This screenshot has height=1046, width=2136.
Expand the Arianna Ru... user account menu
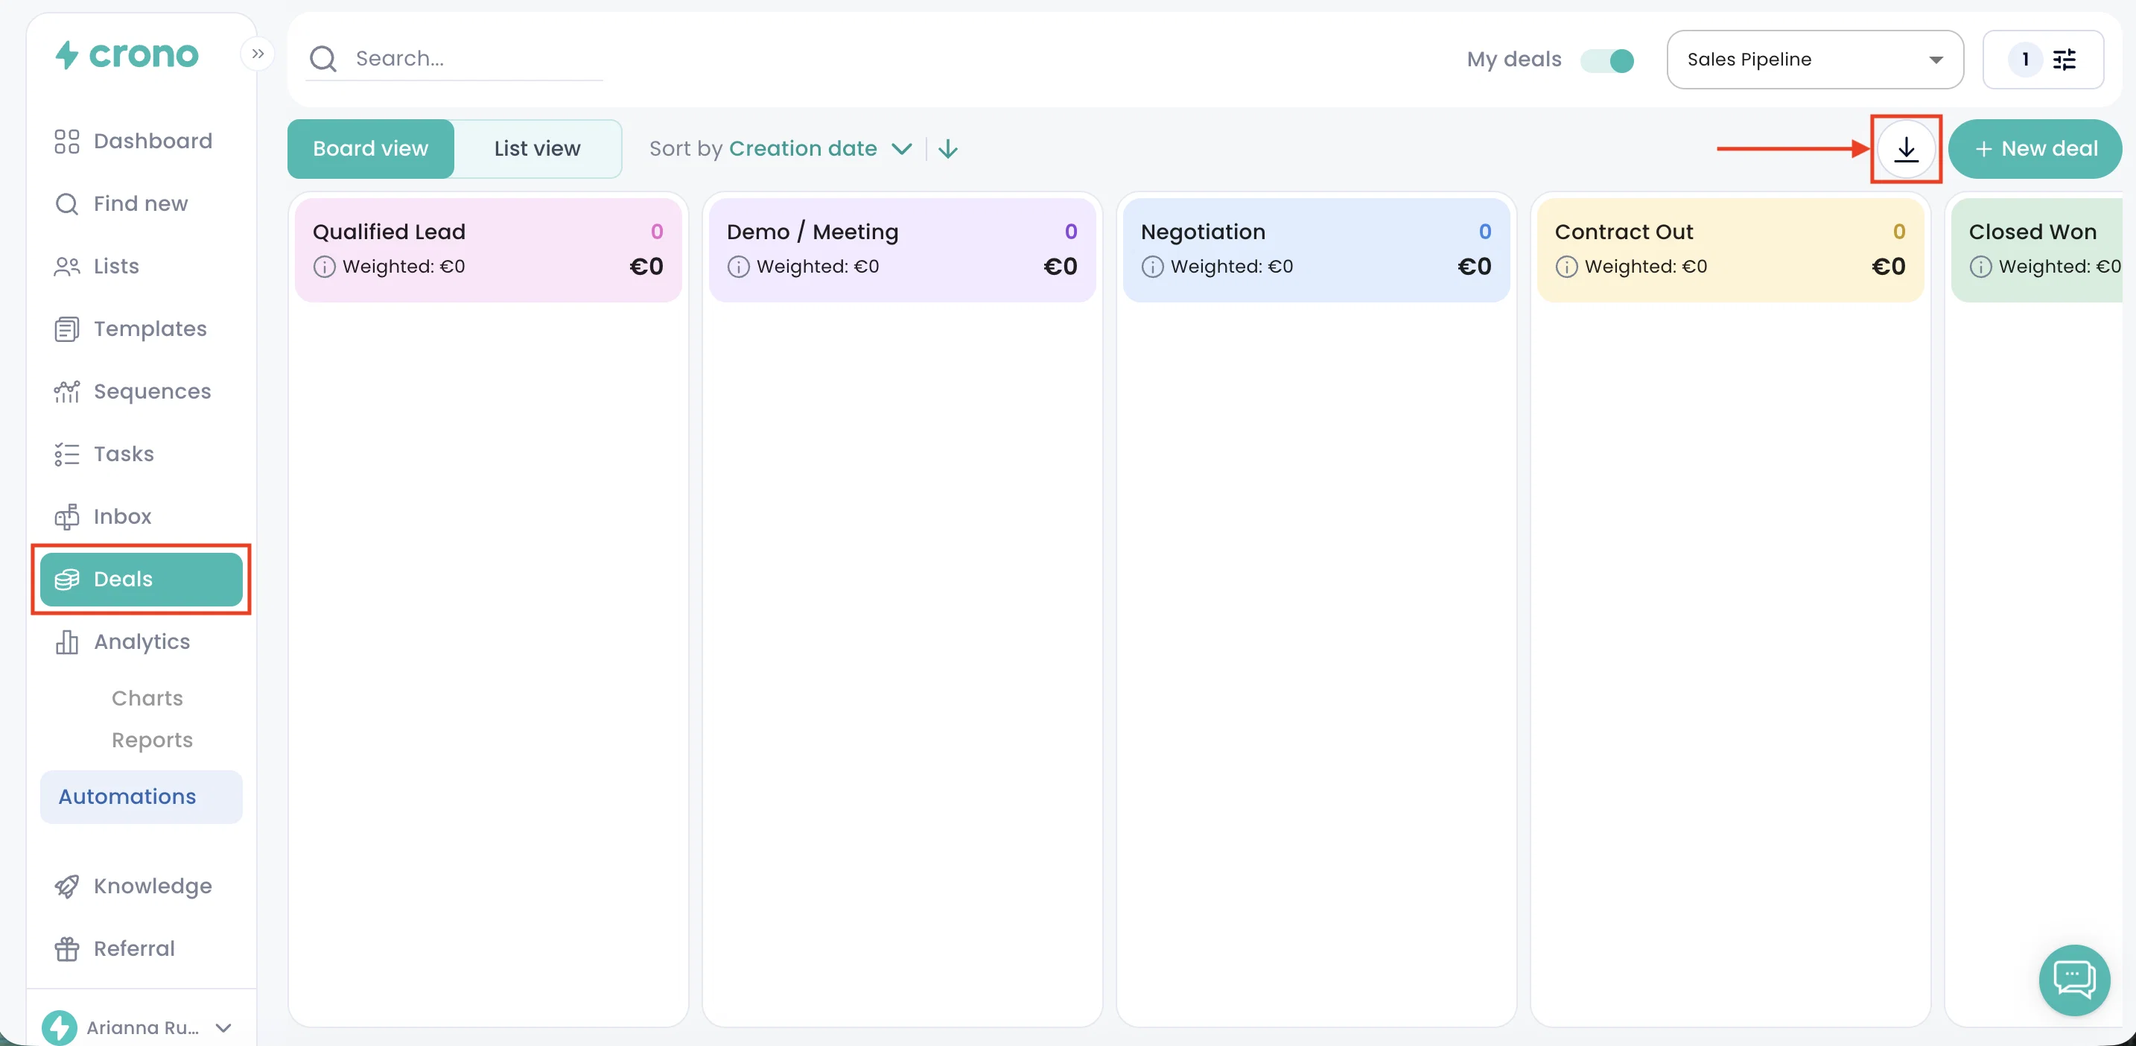pos(138,1027)
